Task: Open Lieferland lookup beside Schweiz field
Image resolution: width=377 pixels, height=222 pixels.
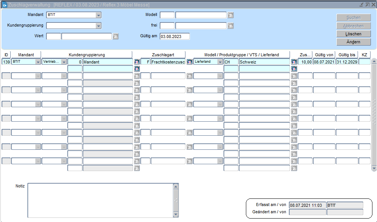Action: (294, 62)
